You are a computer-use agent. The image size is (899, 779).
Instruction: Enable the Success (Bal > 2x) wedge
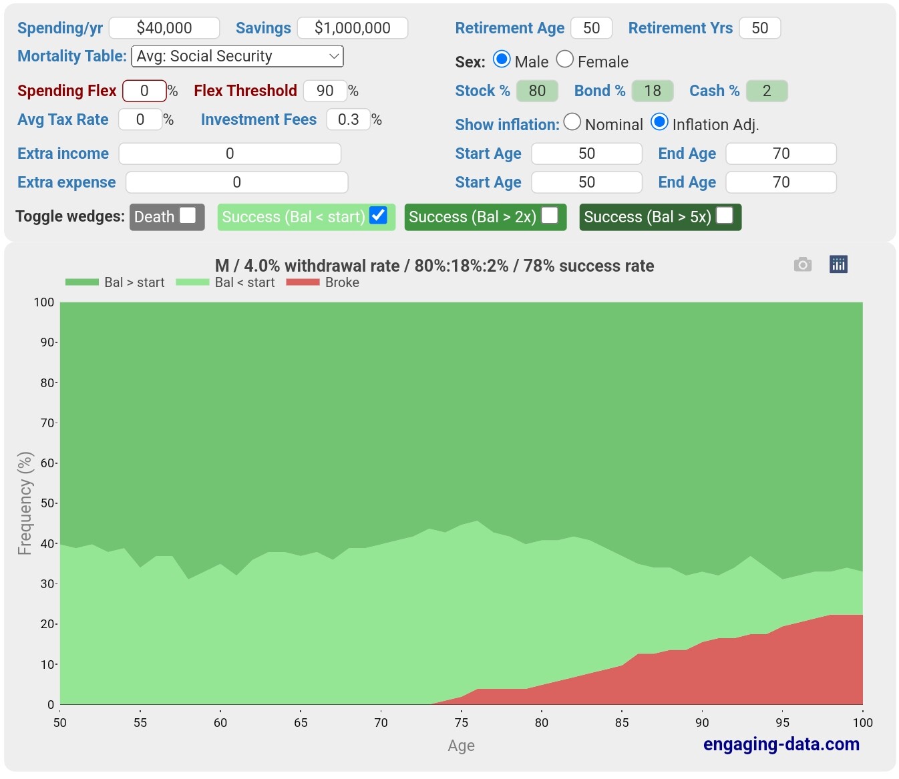[x=550, y=216]
